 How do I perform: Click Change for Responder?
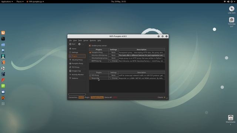coord(113,78)
